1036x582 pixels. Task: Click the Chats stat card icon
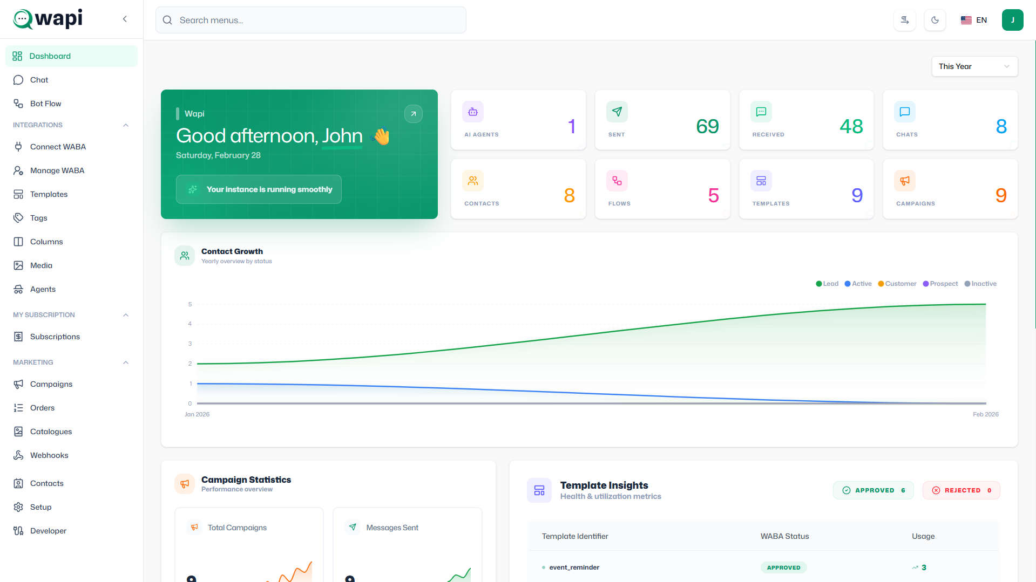click(905, 112)
